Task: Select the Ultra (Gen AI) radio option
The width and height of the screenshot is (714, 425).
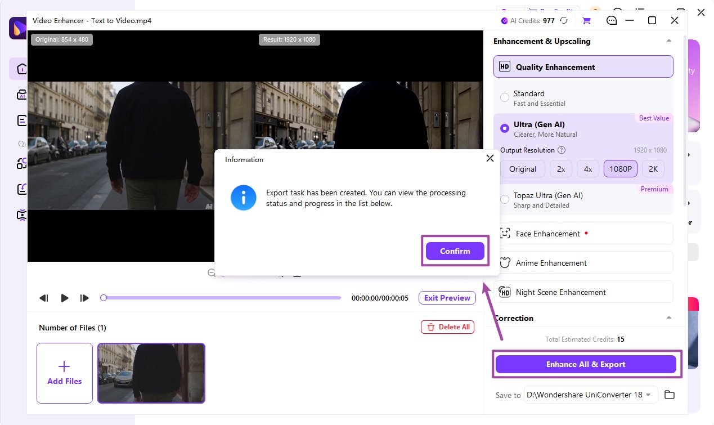Action: click(505, 129)
